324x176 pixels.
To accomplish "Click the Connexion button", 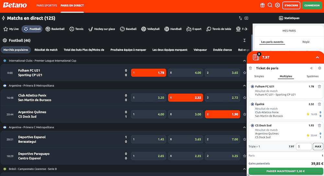I will 312,5.
